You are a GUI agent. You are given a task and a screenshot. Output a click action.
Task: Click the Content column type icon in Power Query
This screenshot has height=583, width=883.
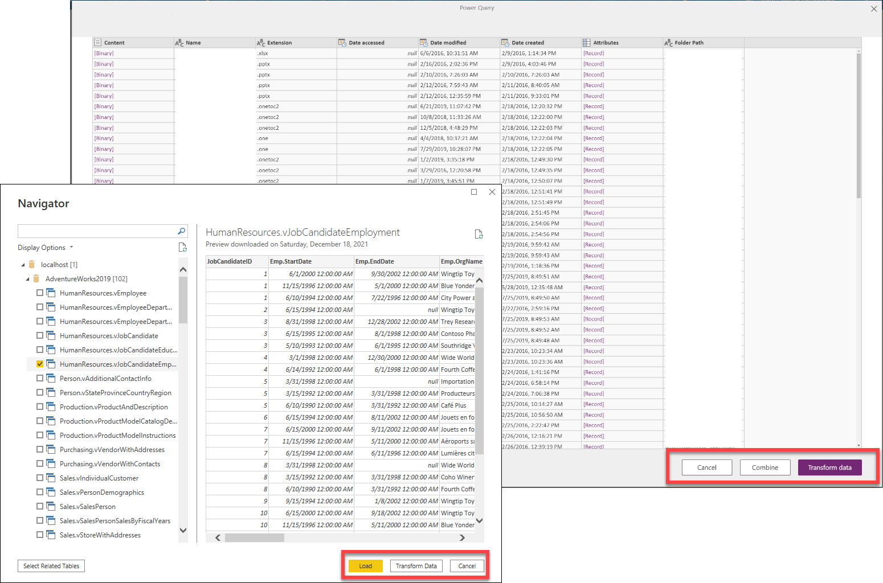click(x=98, y=43)
